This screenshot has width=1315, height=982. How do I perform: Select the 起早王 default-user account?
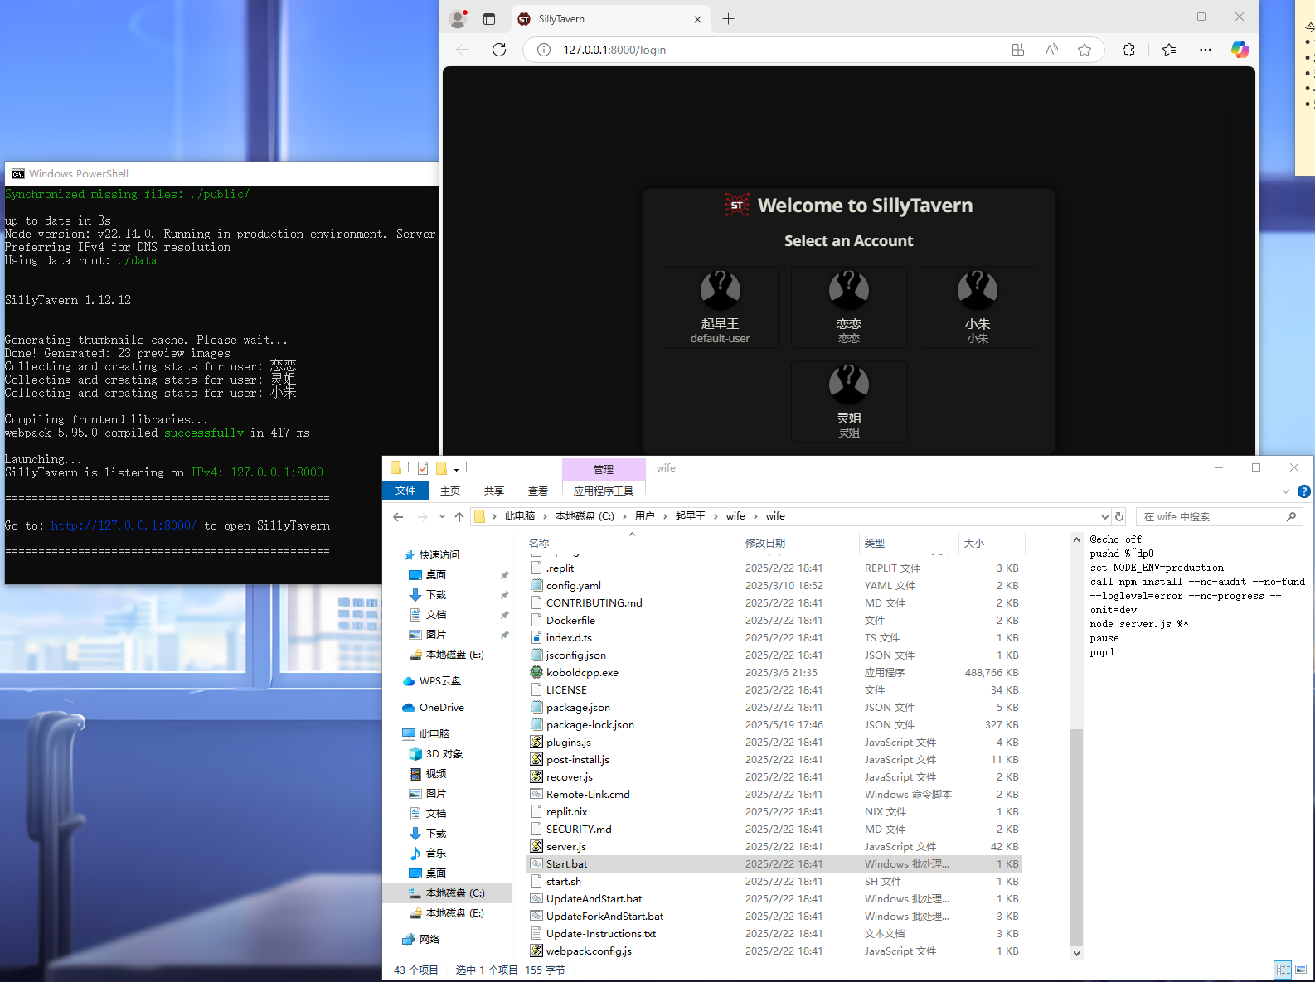coord(720,307)
